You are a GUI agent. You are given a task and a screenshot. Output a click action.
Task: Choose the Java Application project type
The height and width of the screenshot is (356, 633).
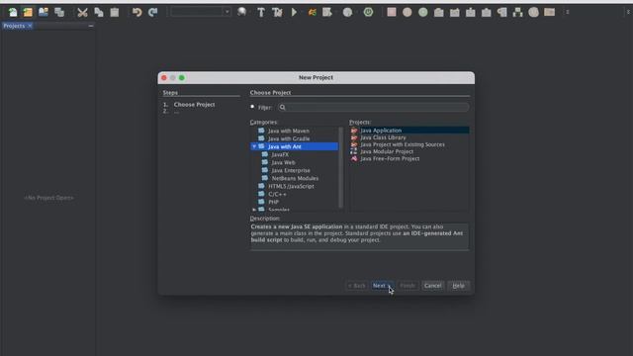[x=409, y=131]
